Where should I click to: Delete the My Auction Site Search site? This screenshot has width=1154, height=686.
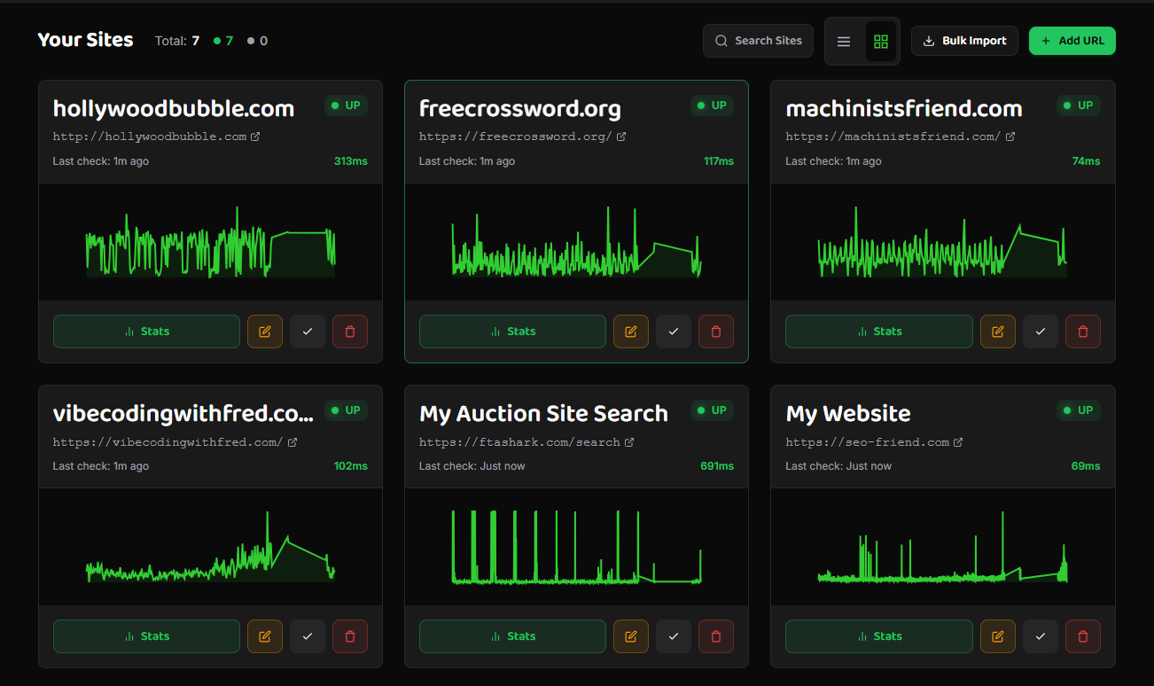[715, 635]
